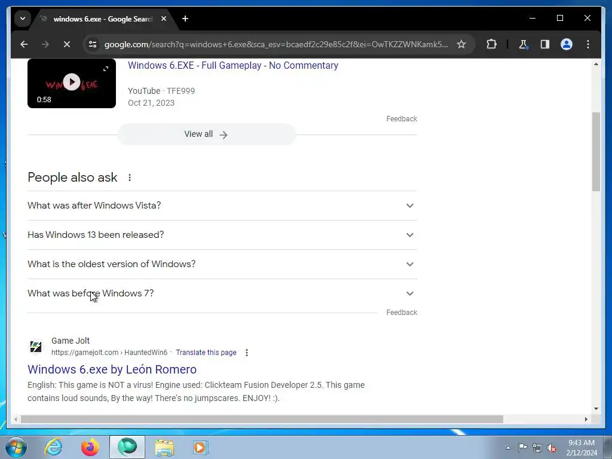Screen dimensions: 612x459
Task: Launch Firefox from the taskbar
Action: (90, 447)
